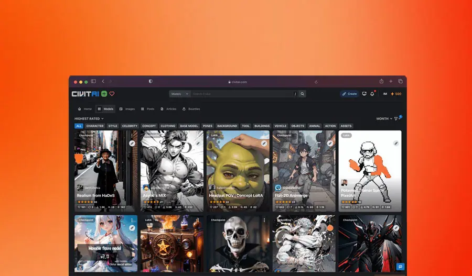Open Async's MIX model title
The width and height of the screenshot is (472, 276).
pyautogui.click(x=154, y=195)
